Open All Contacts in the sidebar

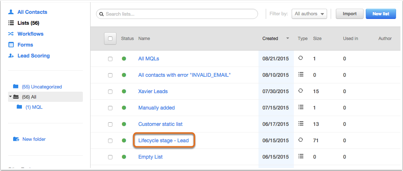pos(32,12)
